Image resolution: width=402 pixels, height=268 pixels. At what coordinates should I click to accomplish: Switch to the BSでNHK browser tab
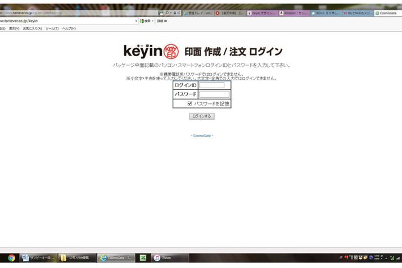pyautogui.click(x=358, y=13)
